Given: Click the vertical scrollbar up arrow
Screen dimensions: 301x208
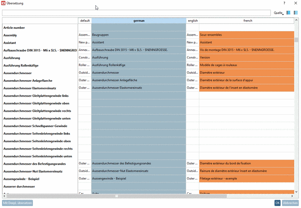Looking at the screenshot, I should click(x=297, y=20).
